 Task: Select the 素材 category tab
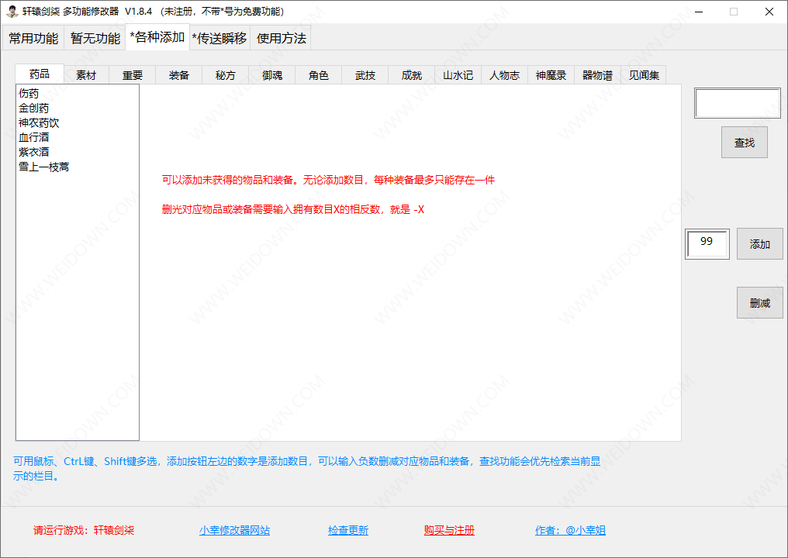point(86,75)
